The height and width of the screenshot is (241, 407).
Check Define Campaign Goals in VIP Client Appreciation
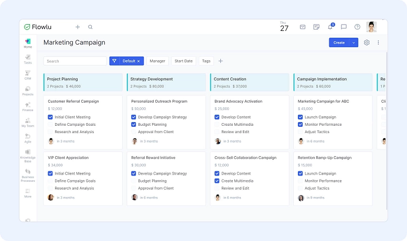click(x=50, y=181)
